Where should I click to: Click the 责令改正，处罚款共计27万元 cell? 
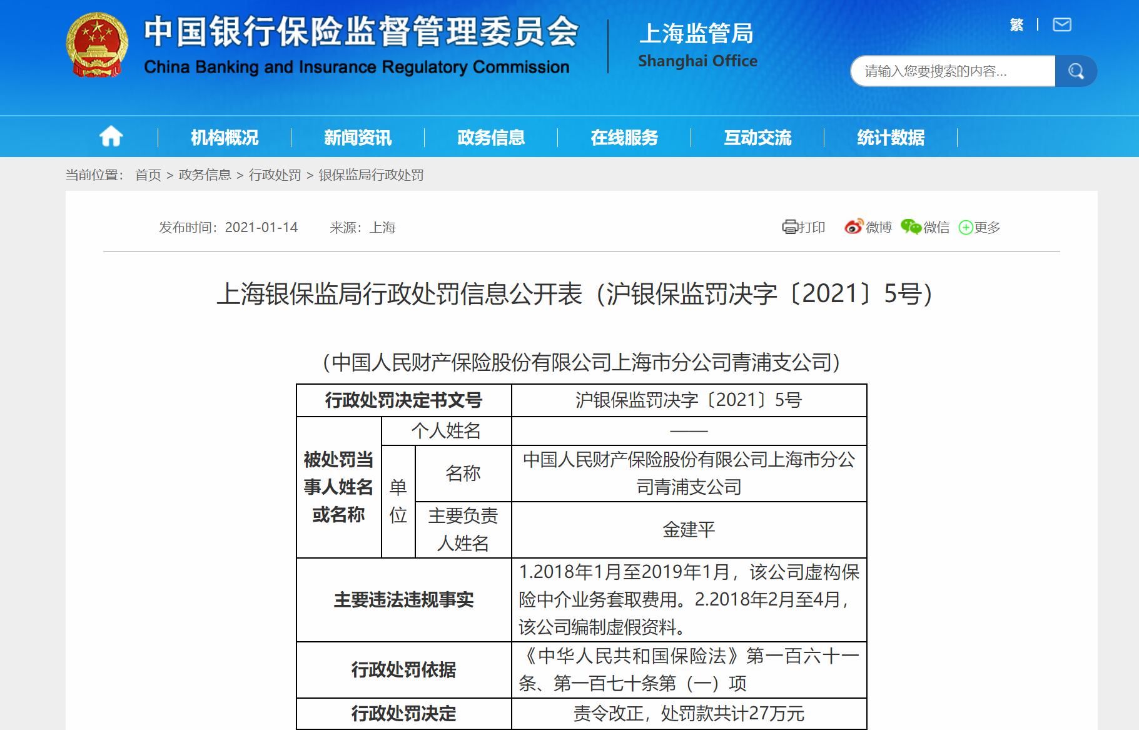click(689, 714)
